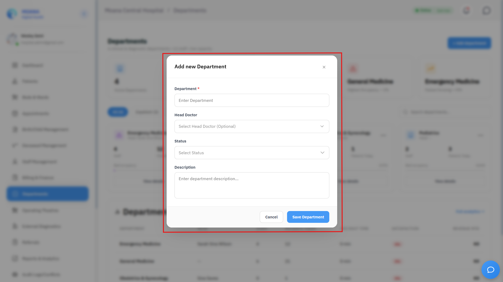Screen dimensions: 503x282
Task: Focus the Enter Department input field
Action: tap(252, 100)
